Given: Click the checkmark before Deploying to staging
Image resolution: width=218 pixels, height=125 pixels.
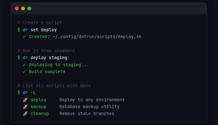Looking at the screenshot, I should coord(25,65).
